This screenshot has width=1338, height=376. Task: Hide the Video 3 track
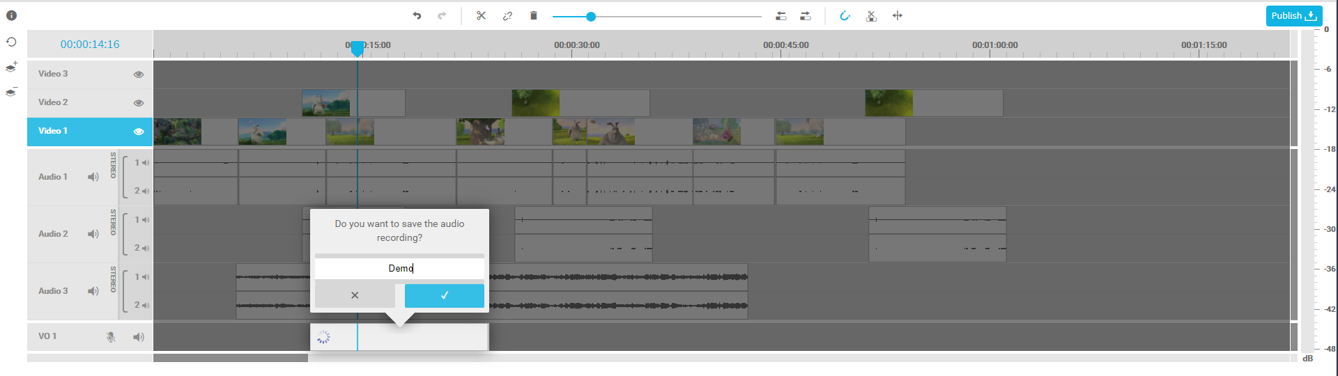coord(139,75)
